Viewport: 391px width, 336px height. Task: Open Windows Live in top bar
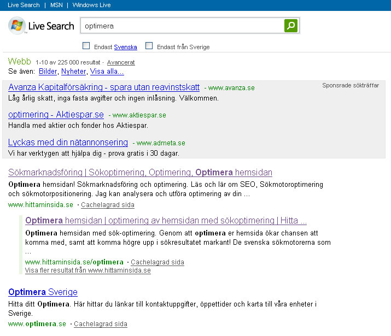point(91,5)
